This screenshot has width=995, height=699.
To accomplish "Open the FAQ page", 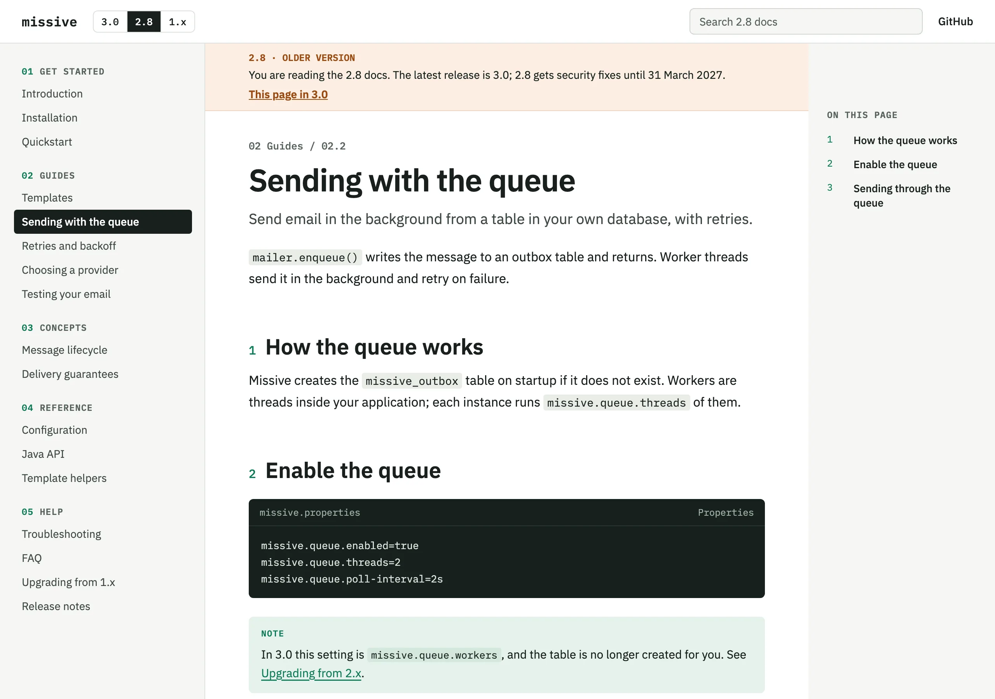I will coord(31,558).
